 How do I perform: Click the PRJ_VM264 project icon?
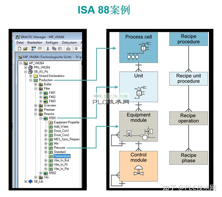[30, 67]
